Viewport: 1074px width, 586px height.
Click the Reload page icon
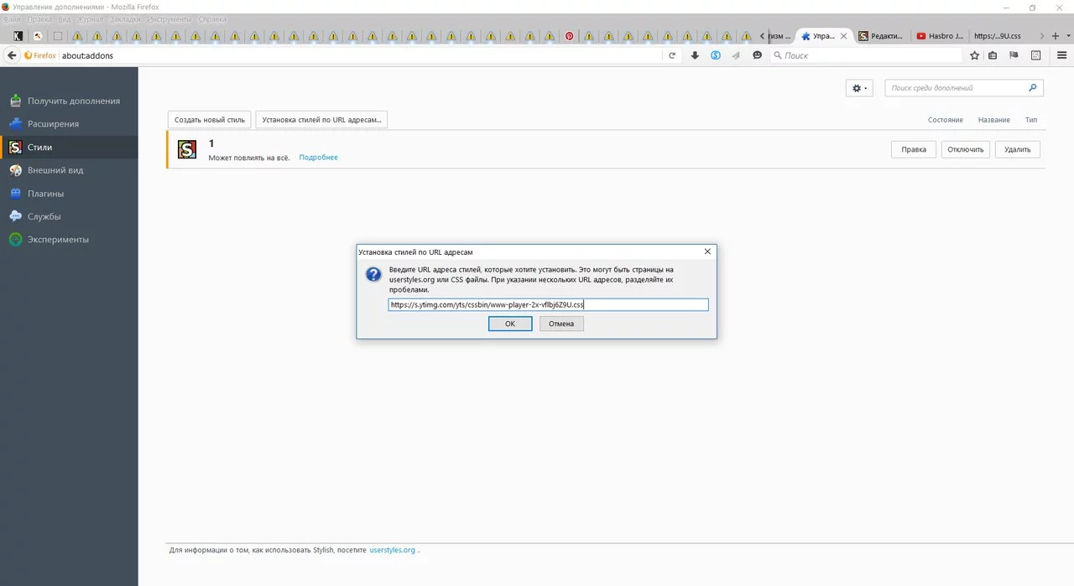(671, 55)
